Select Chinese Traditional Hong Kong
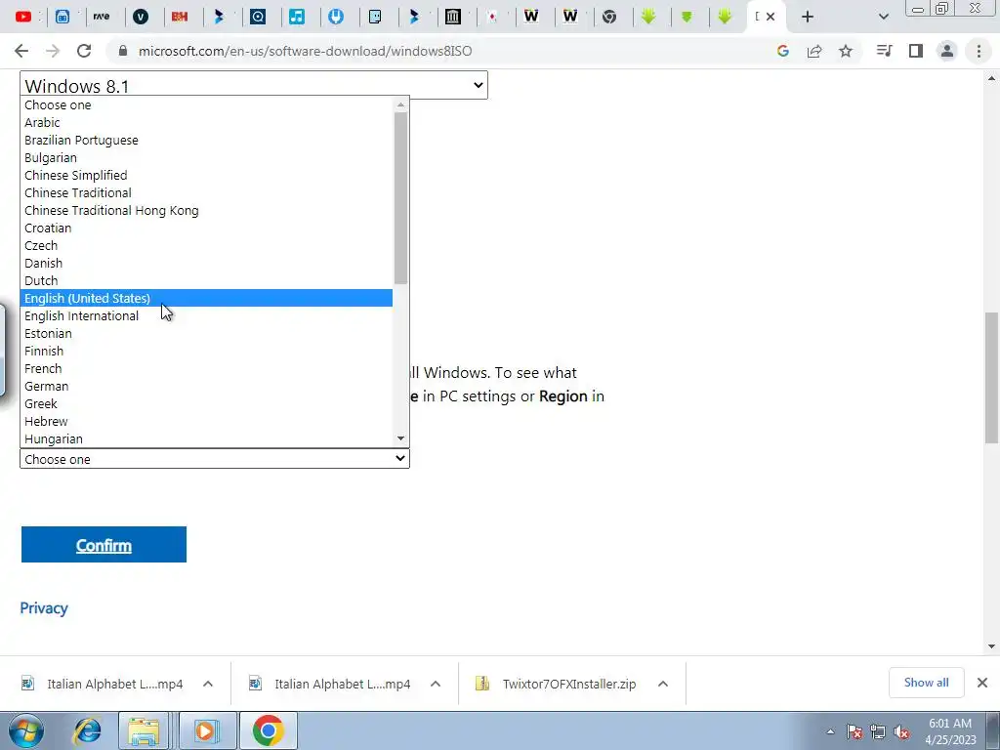 pos(206,211)
